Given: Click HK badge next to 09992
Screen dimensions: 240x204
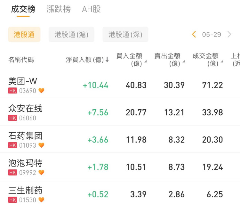Looking at the screenshot, I should coord(12,173).
